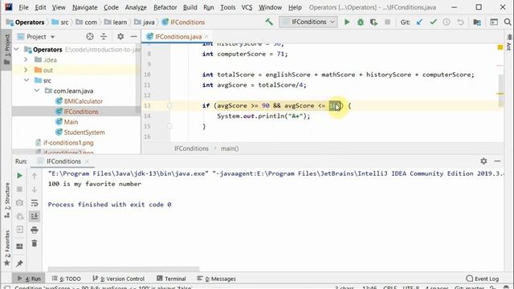The width and height of the screenshot is (514, 289).
Task: Click main() in editor breadcrumb
Action: pyautogui.click(x=230, y=149)
